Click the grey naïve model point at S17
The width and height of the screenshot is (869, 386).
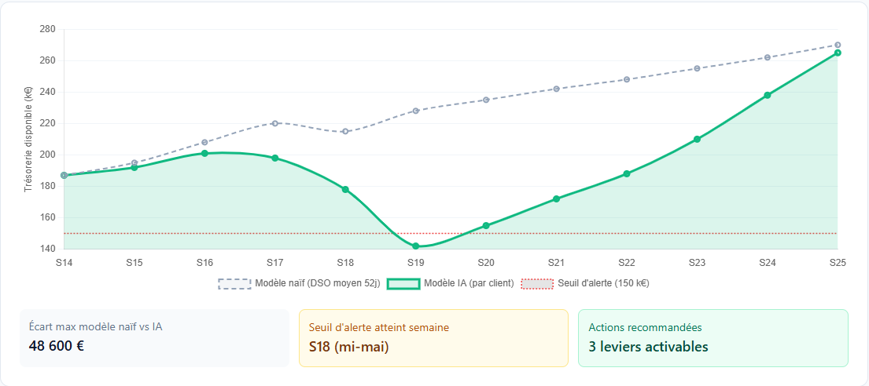pos(275,123)
